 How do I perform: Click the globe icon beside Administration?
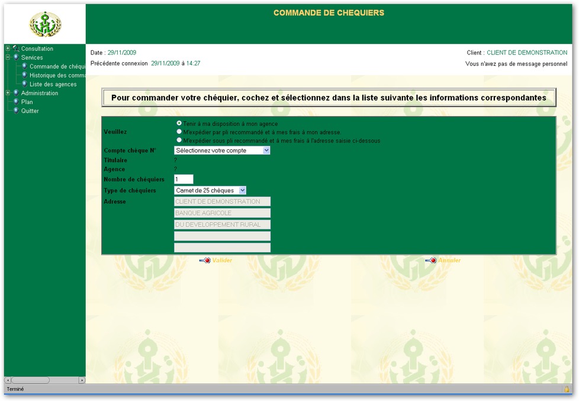(16, 92)
